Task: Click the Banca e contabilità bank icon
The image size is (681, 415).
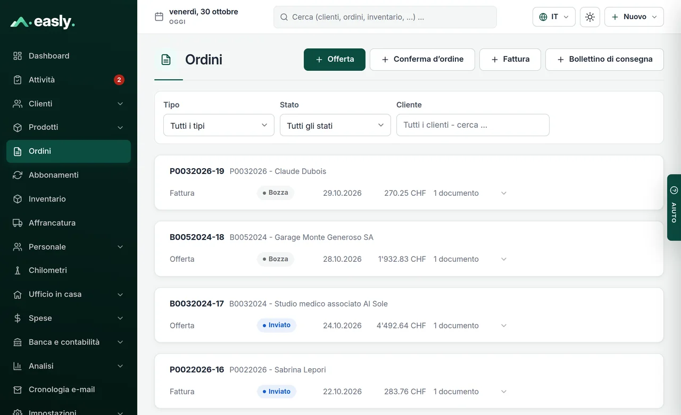Action: [x=18, y=342]
